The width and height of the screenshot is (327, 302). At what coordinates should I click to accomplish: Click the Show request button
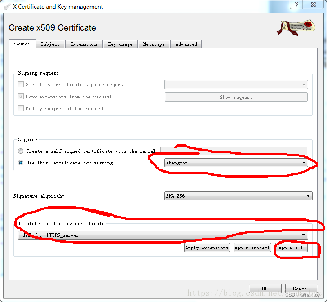point(236,97)
